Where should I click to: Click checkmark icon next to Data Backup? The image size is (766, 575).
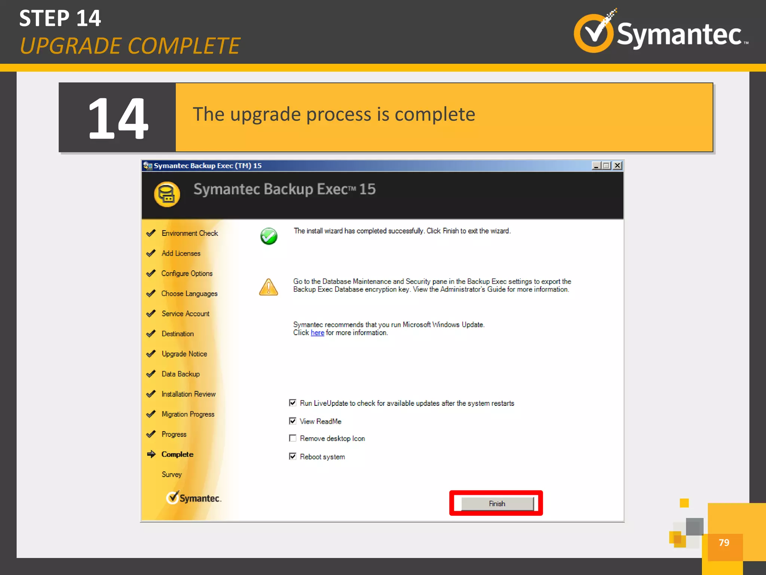coord(151,374)
